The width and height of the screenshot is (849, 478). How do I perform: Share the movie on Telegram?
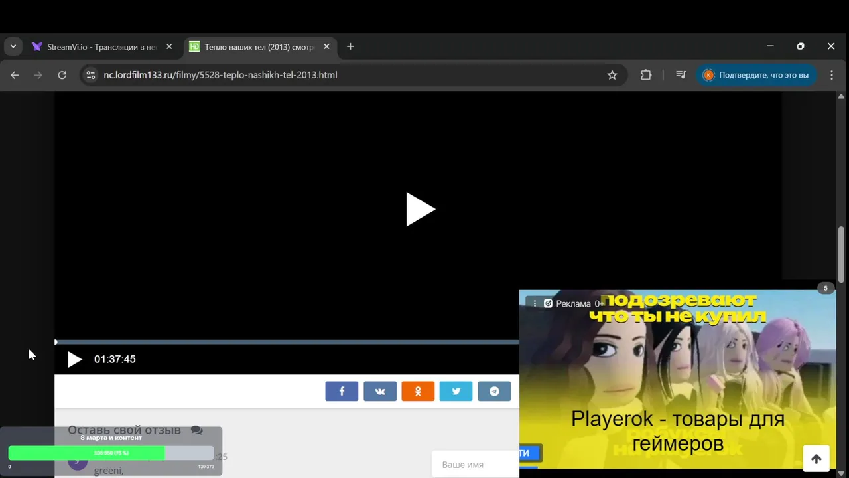(494, 391)
